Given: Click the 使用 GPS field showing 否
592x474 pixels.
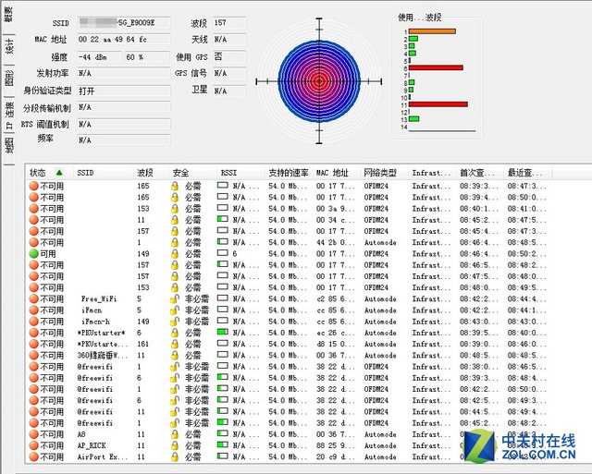Looking at the screenshot, I should click(229, 57).
